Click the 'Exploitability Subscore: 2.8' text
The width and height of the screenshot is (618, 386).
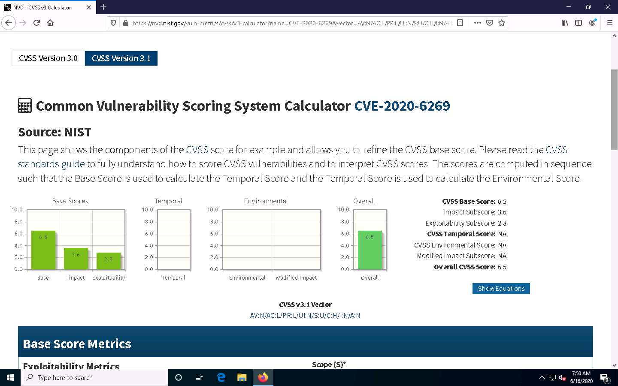pyautogui.click(x=466, y=223)
